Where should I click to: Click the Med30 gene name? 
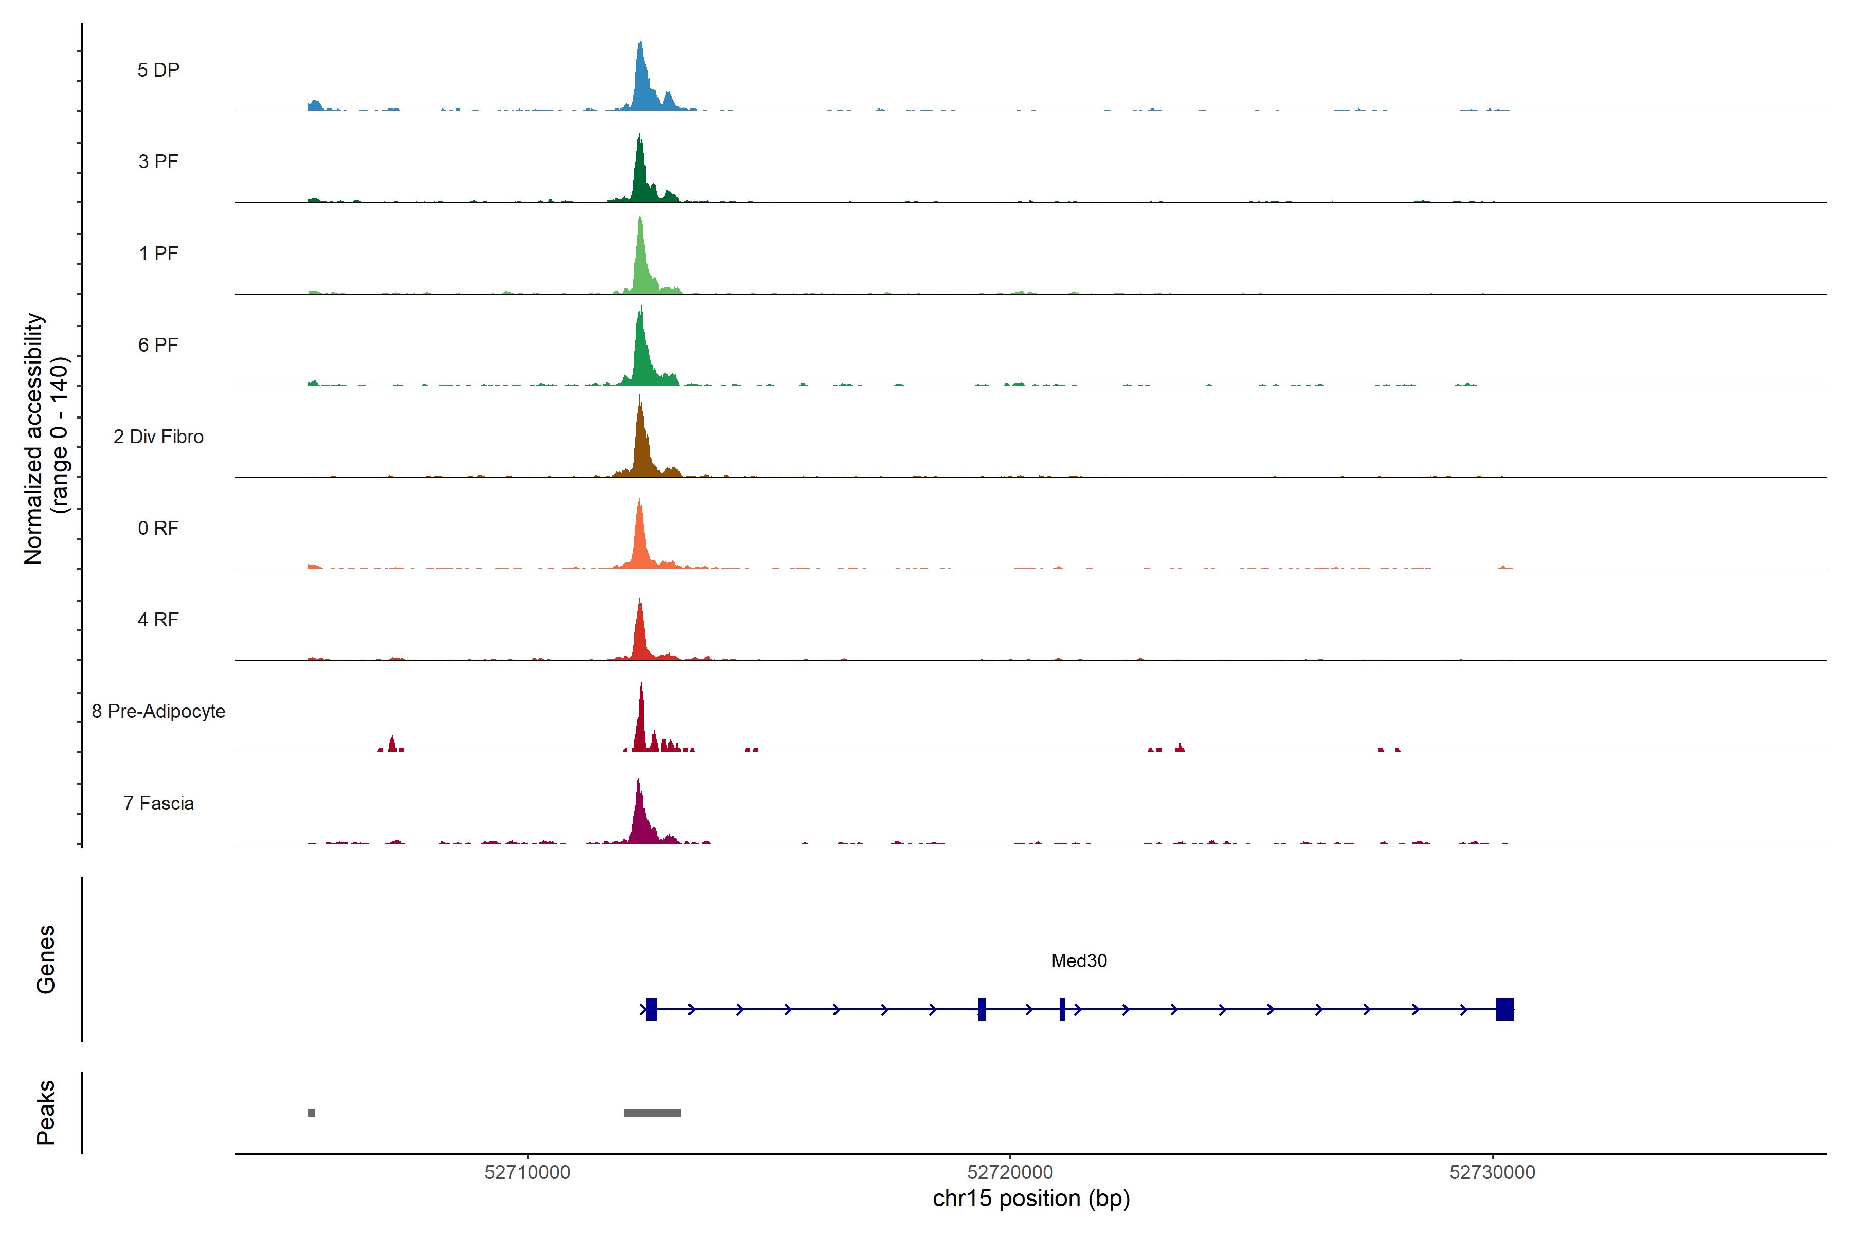[x=1079, y=961]
